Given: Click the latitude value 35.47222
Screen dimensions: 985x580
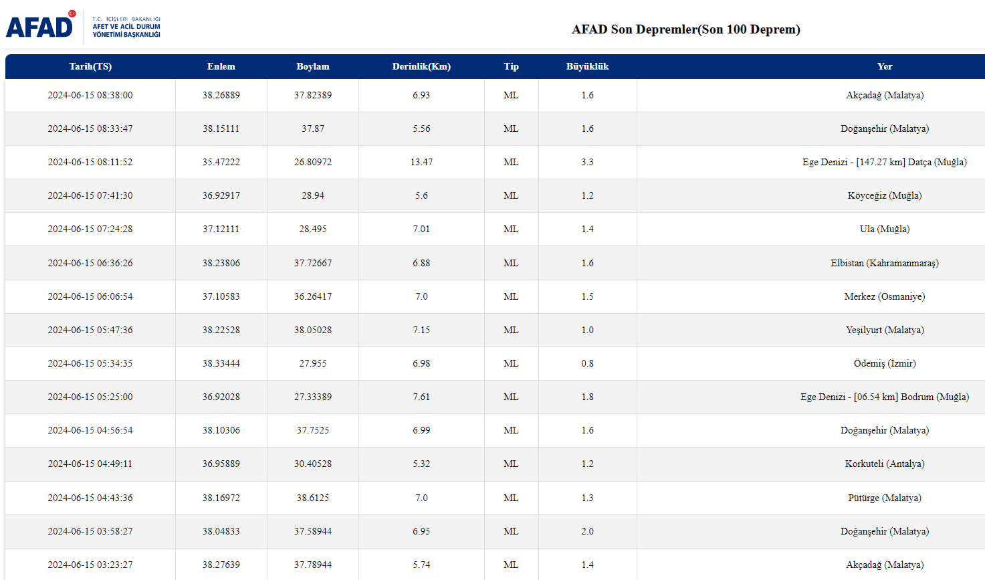Looking at the screenshot, I should coord(221,162).
